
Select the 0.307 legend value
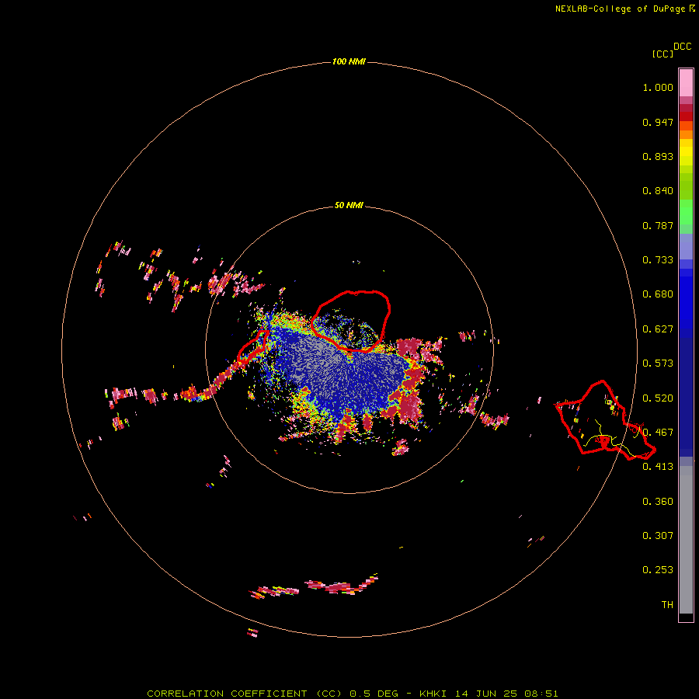click(x=658, y=536)
